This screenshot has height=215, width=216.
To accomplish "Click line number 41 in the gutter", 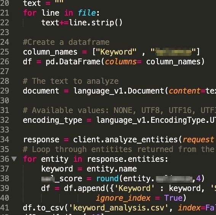I will pyautogui.click(x=5, y=208).
